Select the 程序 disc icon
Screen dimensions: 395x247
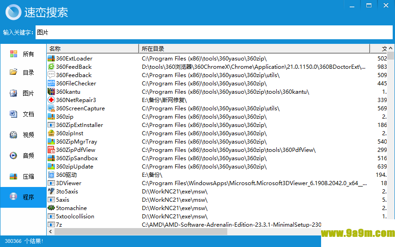coord(13,196)
